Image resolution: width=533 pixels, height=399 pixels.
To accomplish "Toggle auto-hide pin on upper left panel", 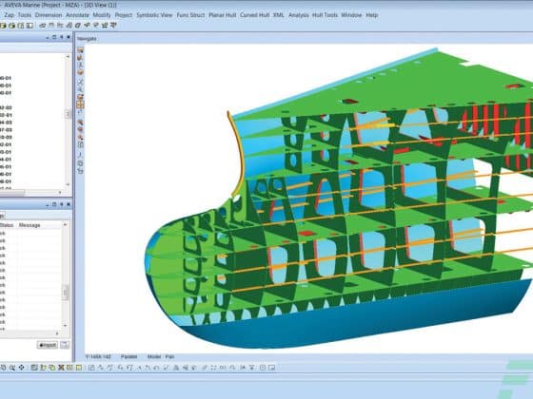I will 62,37.
